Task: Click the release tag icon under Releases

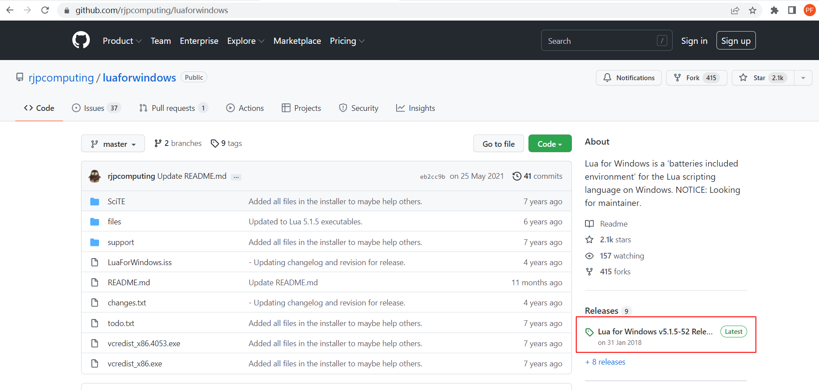Action: (x=589, y=332)
